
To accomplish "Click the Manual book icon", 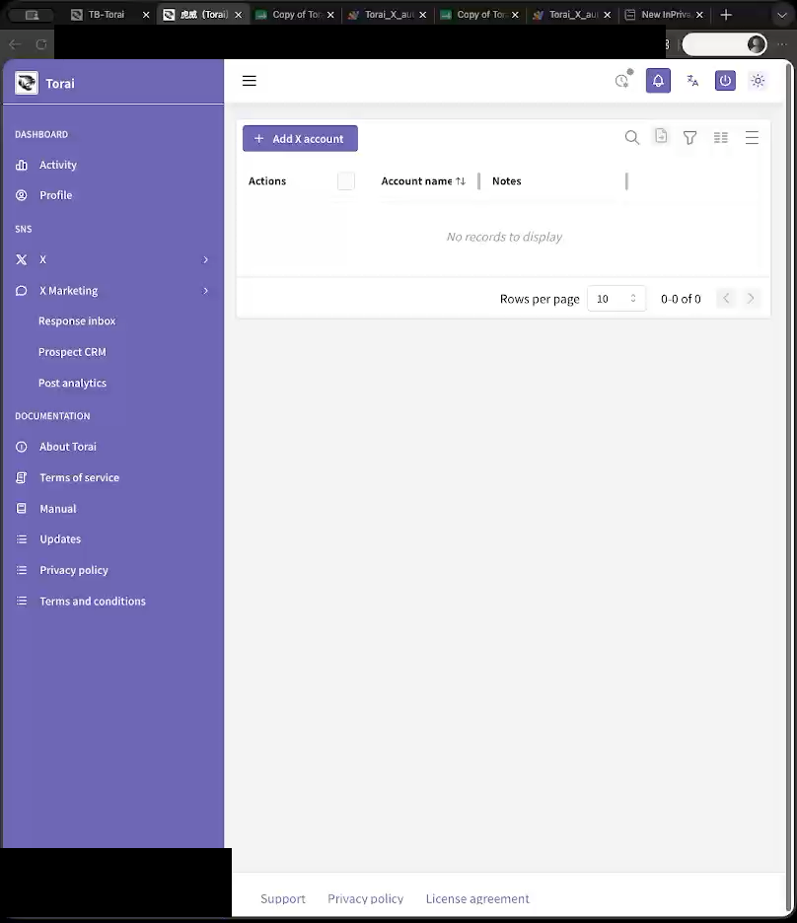I will [21, 509].
